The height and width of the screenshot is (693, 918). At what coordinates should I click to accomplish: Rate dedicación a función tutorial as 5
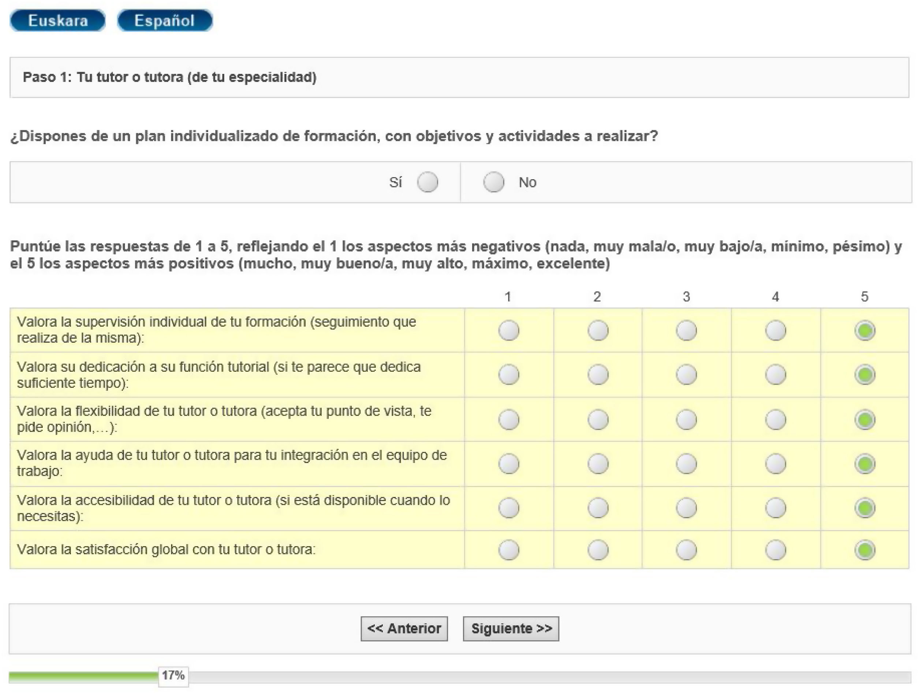click(x=865, y=375)
